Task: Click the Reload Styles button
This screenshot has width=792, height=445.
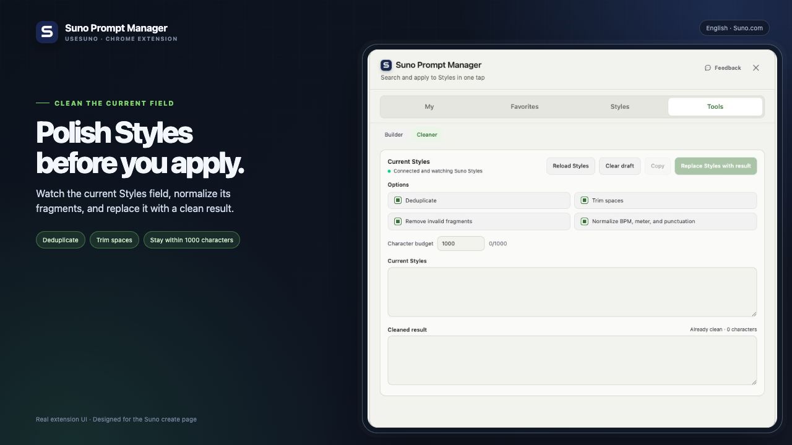Action: [570, 166]
